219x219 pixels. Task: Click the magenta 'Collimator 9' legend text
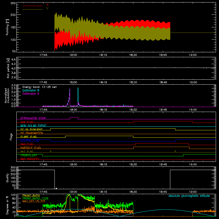(31, 94)
